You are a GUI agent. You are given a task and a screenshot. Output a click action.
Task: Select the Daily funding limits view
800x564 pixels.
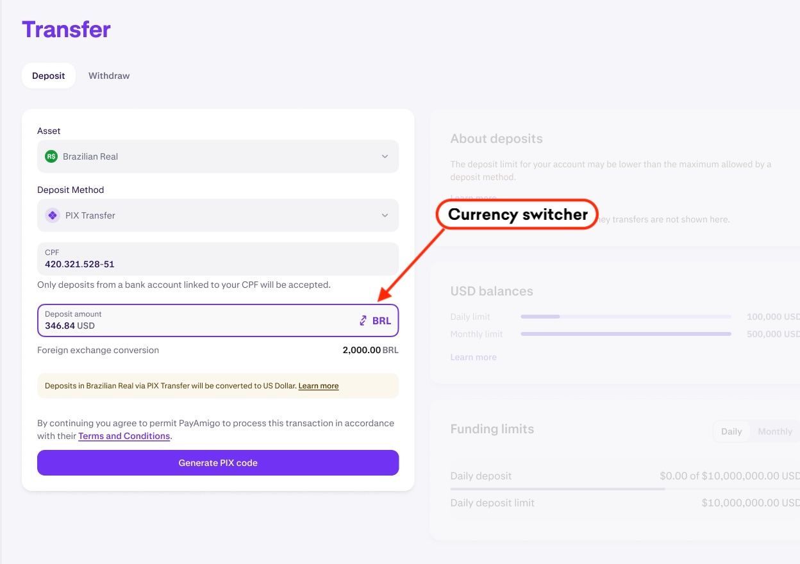[x=731, y=431]
